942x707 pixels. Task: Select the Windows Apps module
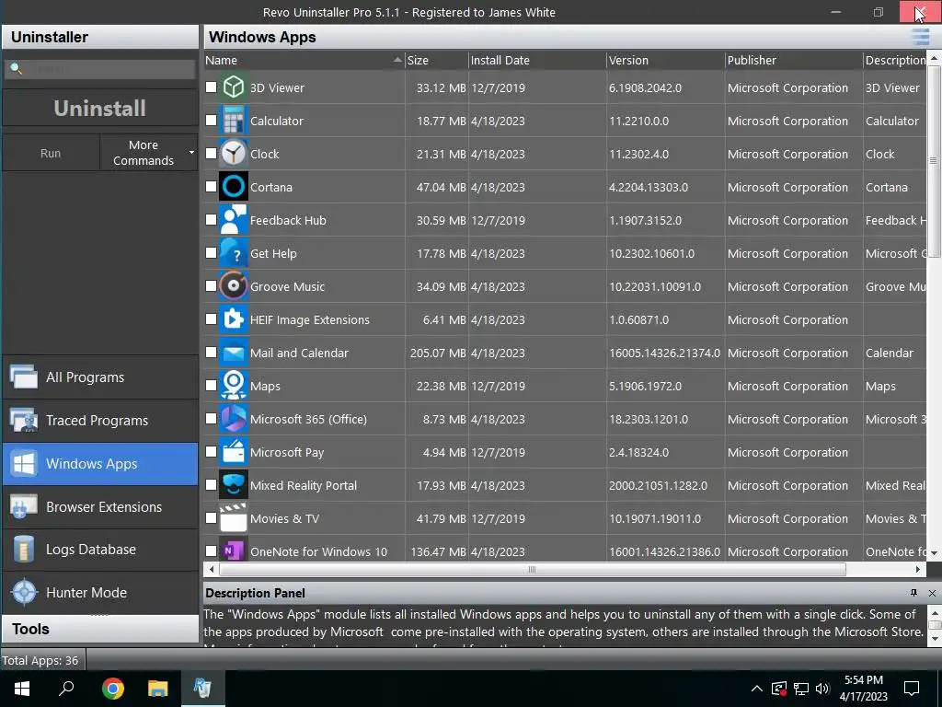click(x=100, y=464)
